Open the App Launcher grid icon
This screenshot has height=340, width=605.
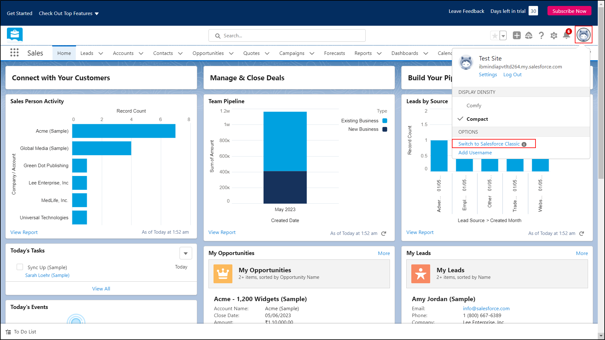pos(14,52)
